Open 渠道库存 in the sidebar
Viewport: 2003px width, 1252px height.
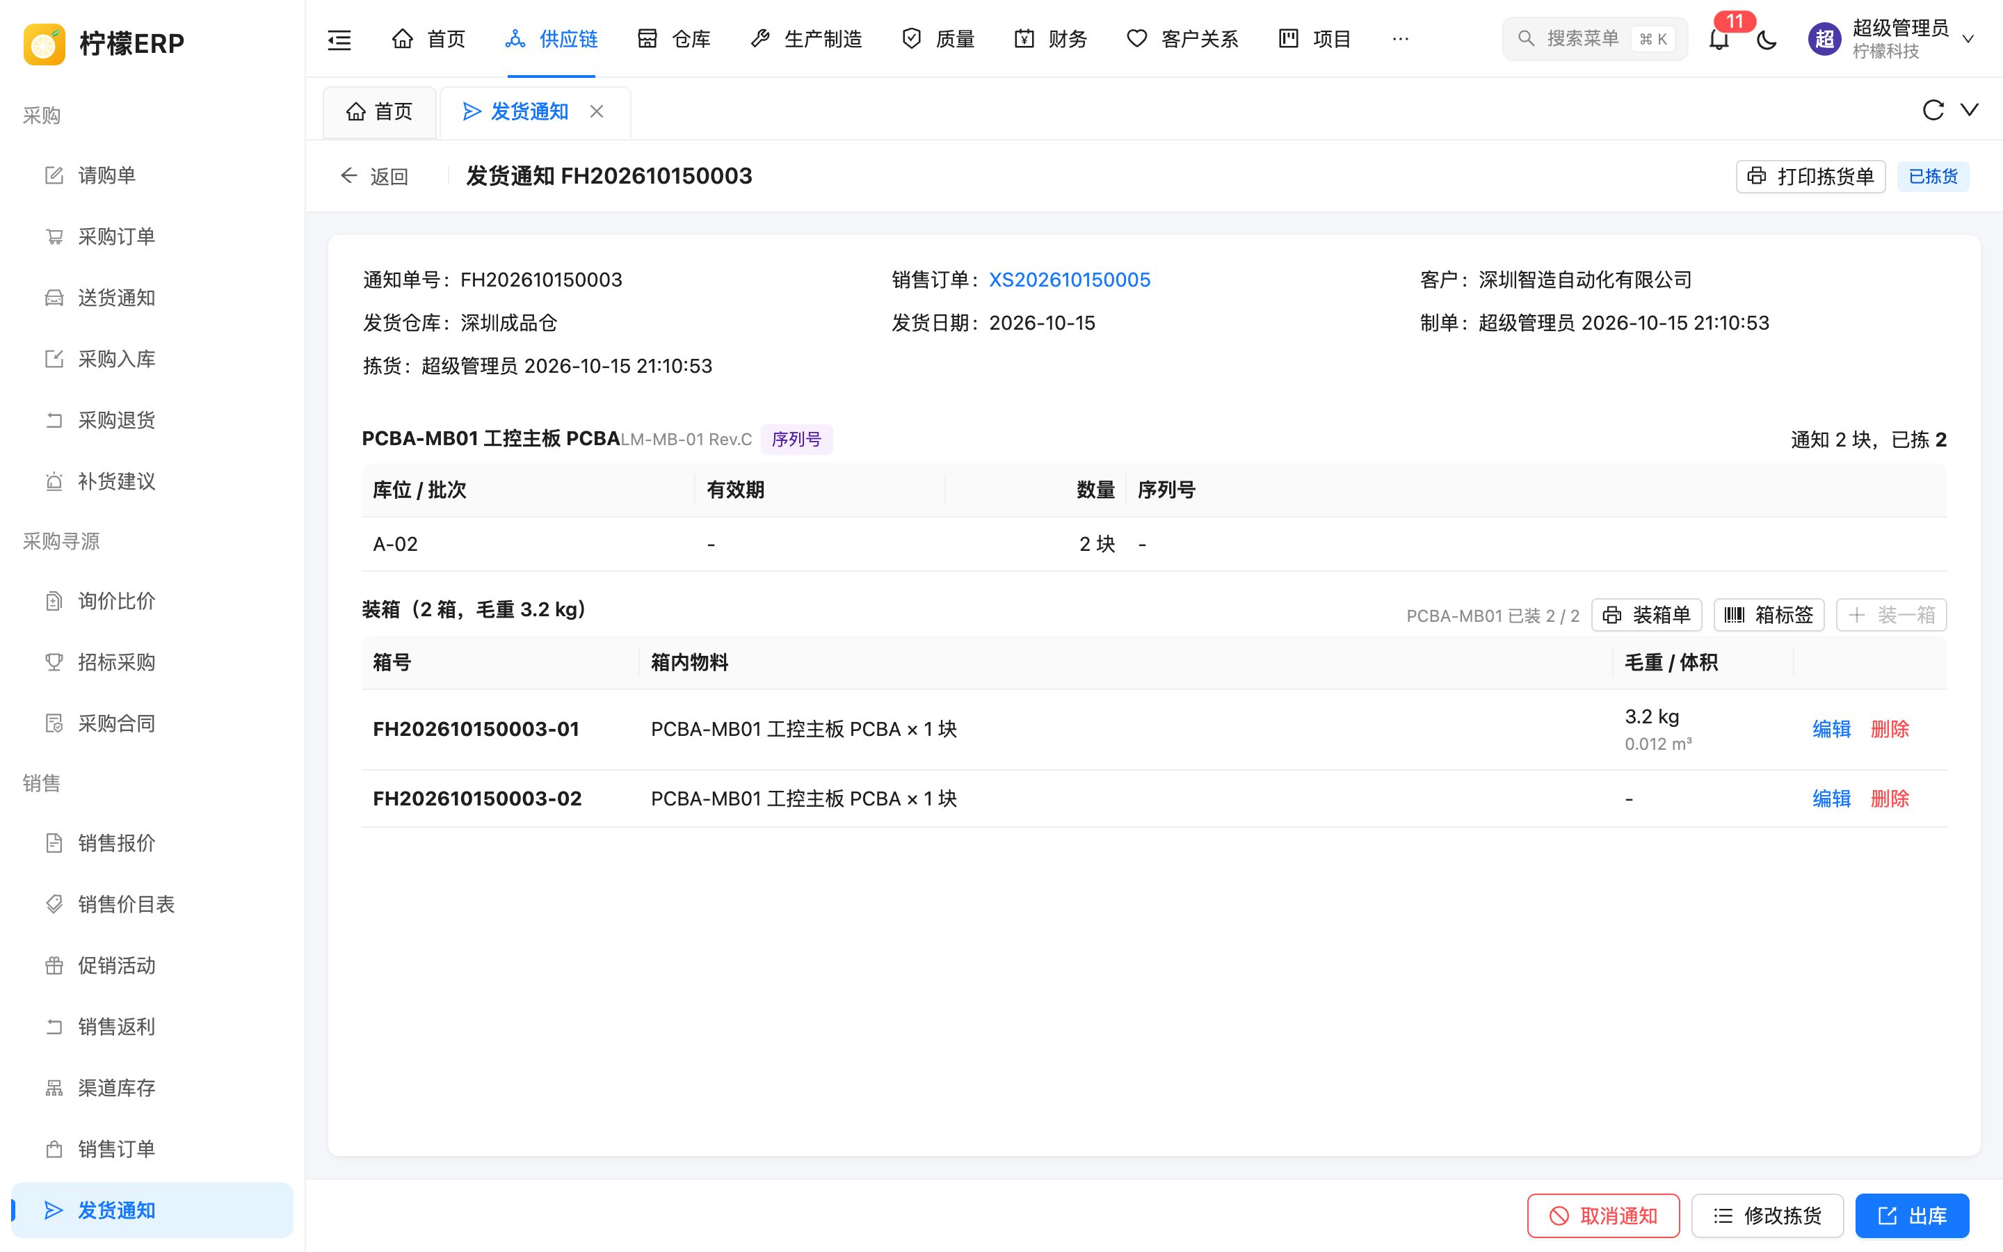[152, 1088]
